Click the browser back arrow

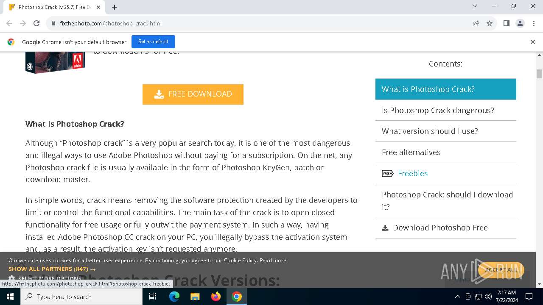pos(9,23)
